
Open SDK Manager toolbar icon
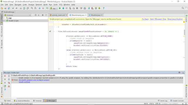[x=96, y=8]
